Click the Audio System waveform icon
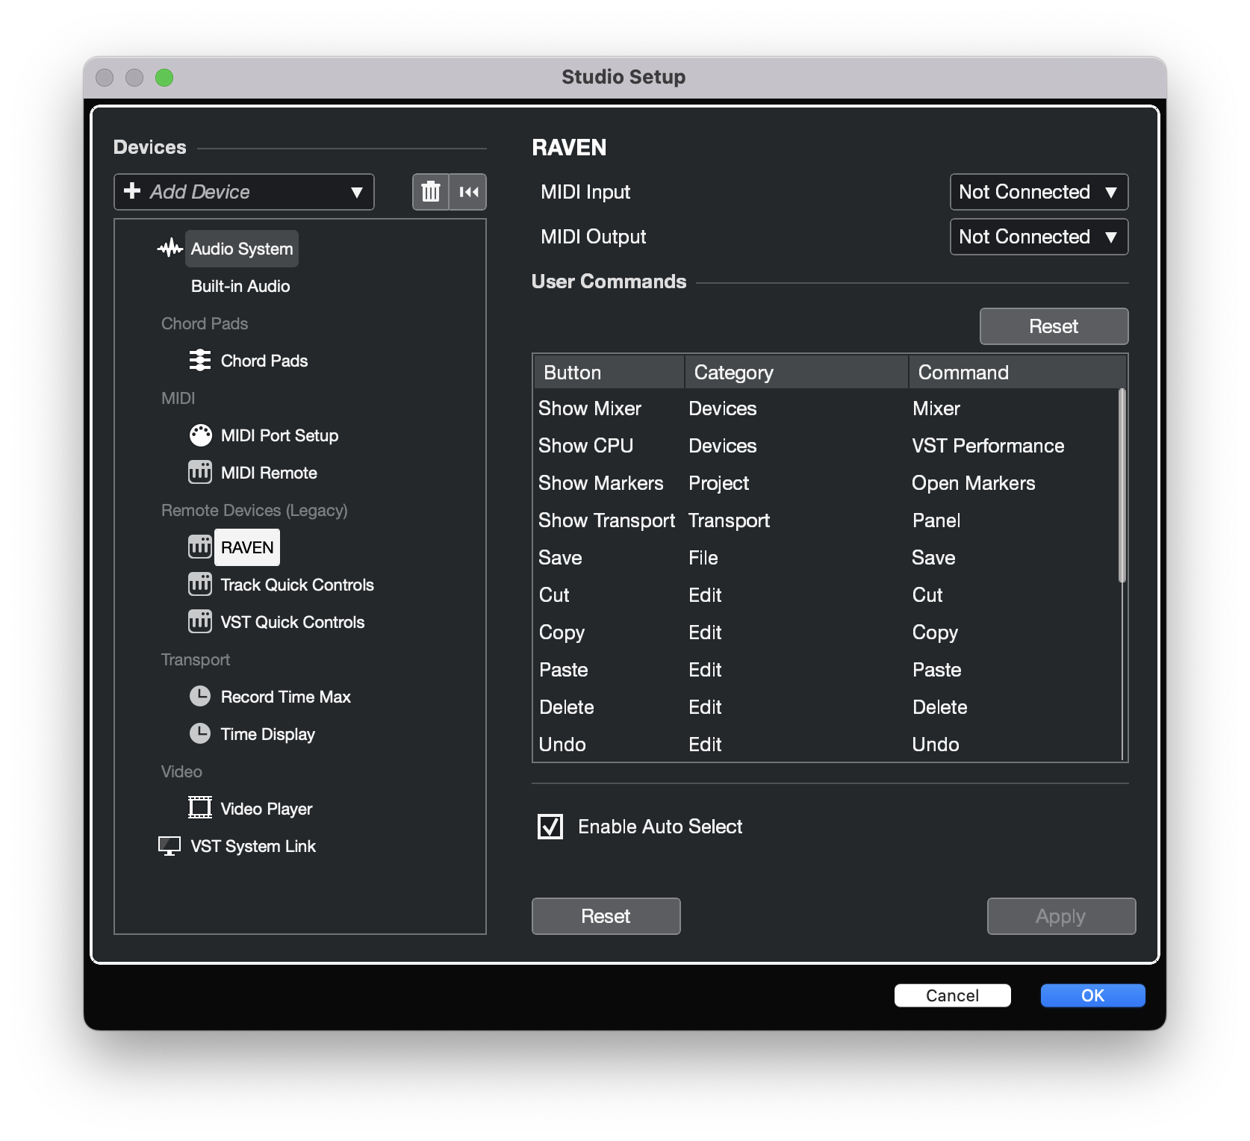1250x1141 pixels. [170, 249]
